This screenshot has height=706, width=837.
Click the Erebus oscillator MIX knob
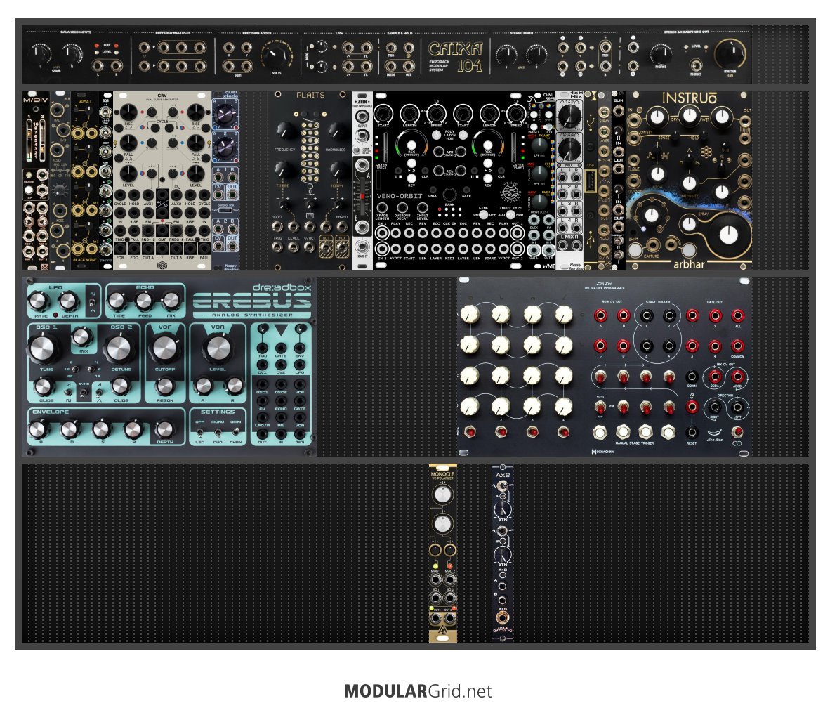click(x=82, y=337)
